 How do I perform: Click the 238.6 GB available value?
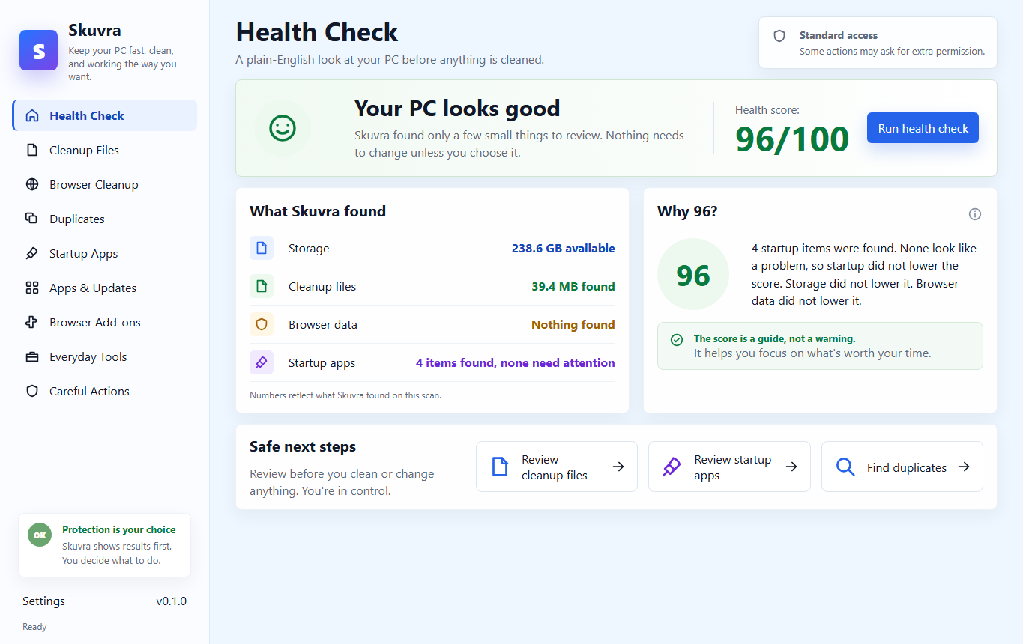[x=564, y=248]
